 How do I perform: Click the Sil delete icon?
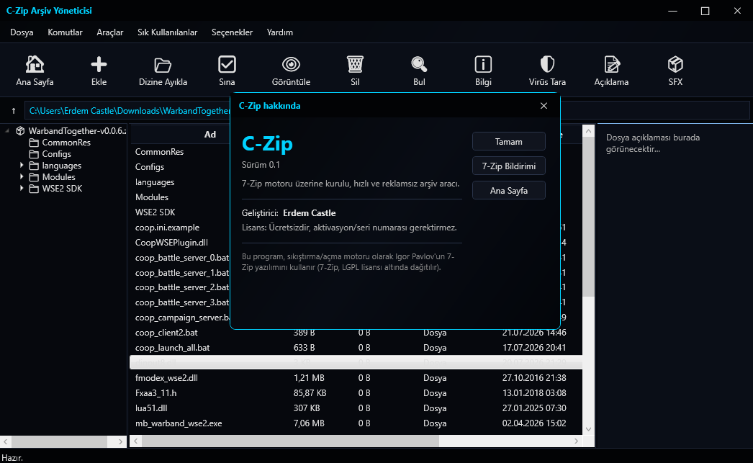[355, 64]
